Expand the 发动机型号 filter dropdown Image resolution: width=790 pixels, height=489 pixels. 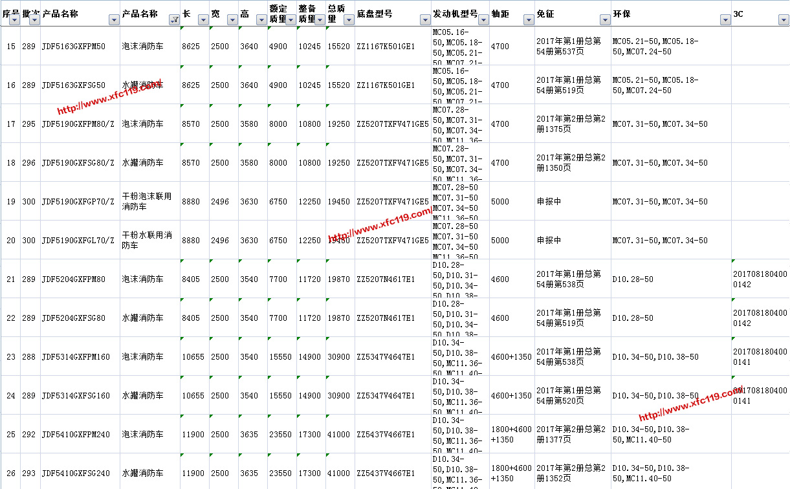tap(483, 20)
